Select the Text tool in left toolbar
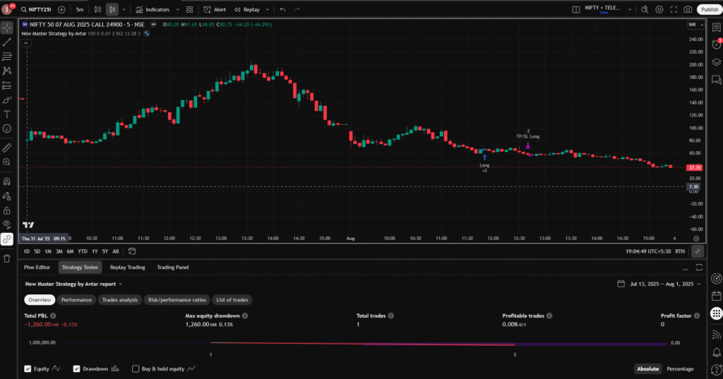Image resolution: width=723 pixels, height=379 pixels. click(x=7, y=114)
